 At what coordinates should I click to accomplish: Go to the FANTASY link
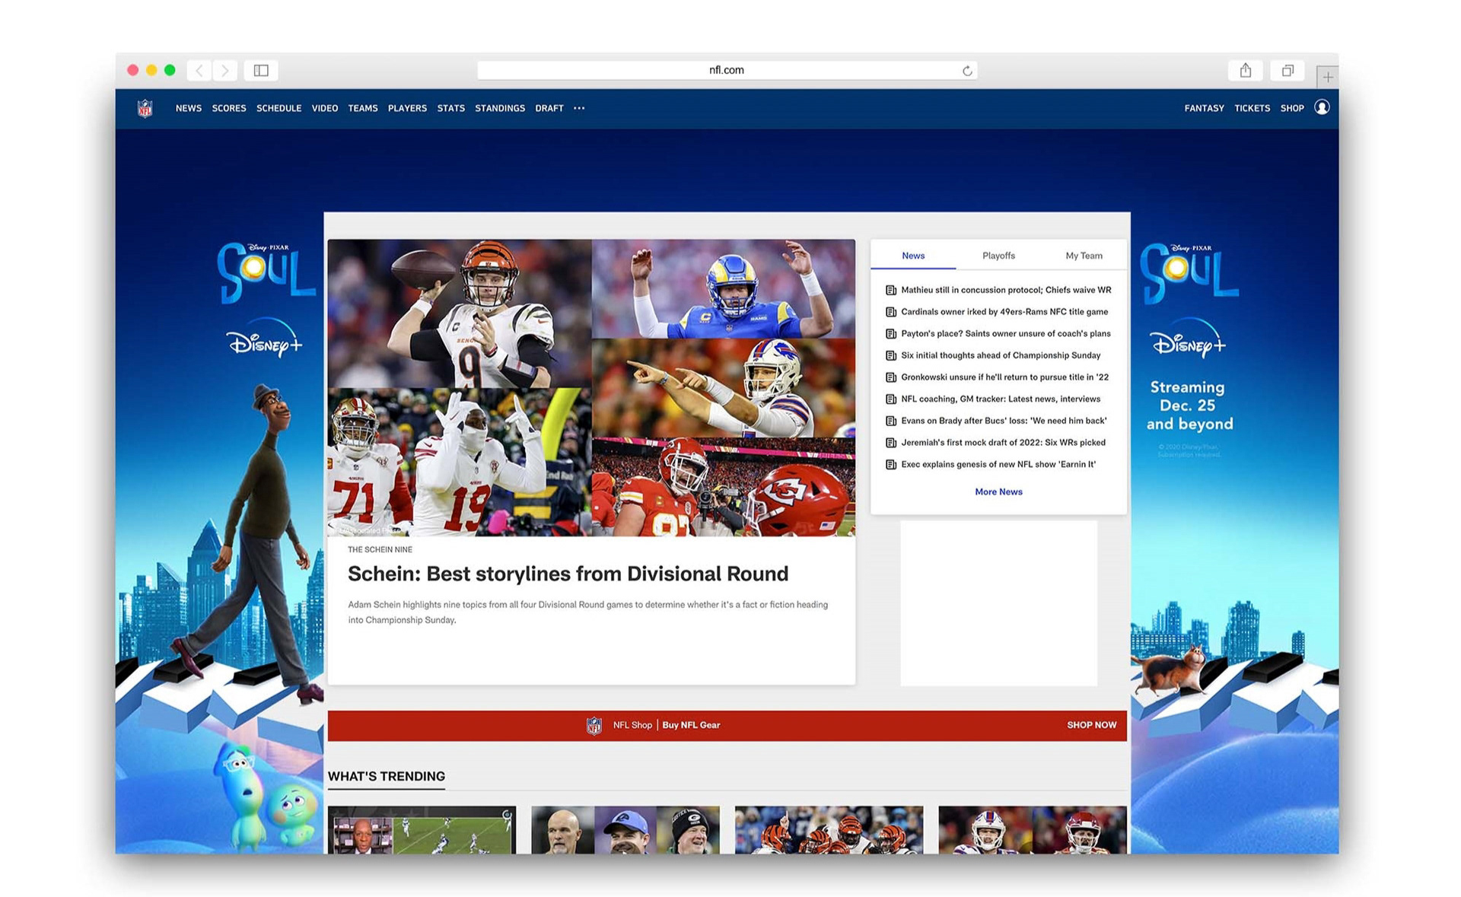click(1204, 108)
